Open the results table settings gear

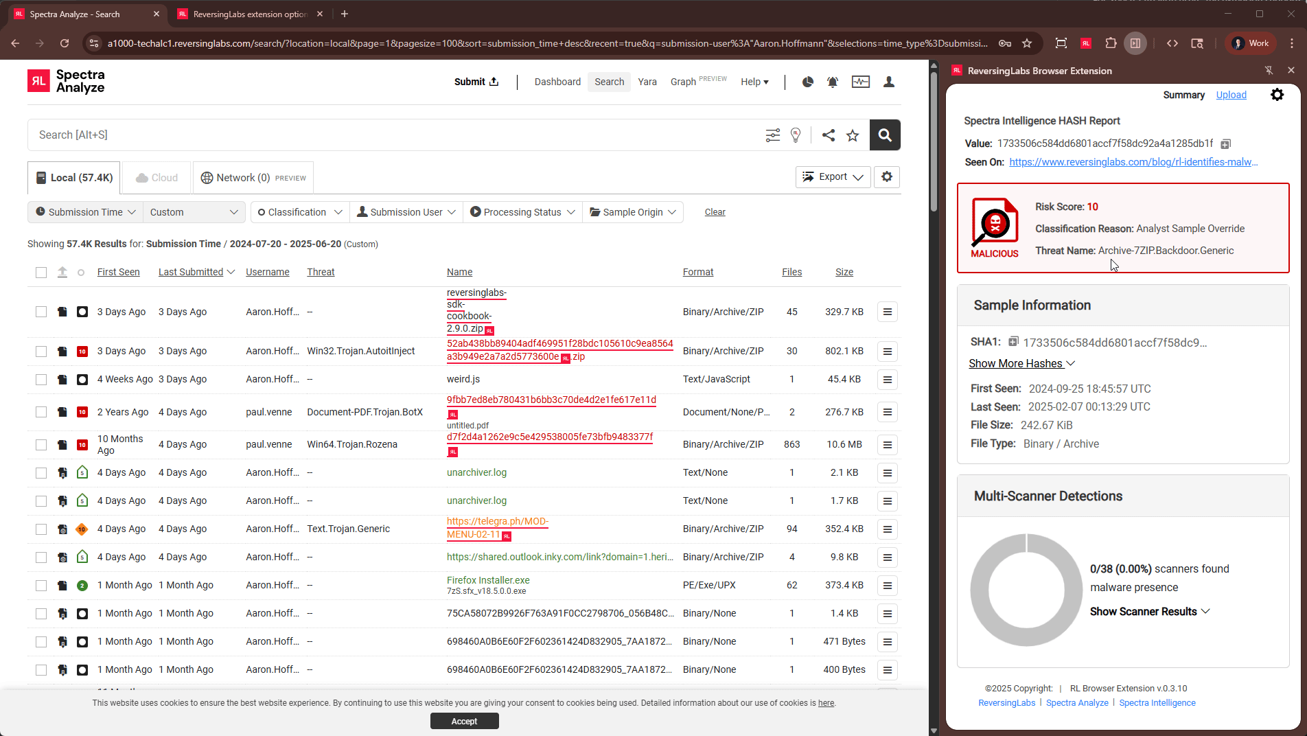[887, 177]
